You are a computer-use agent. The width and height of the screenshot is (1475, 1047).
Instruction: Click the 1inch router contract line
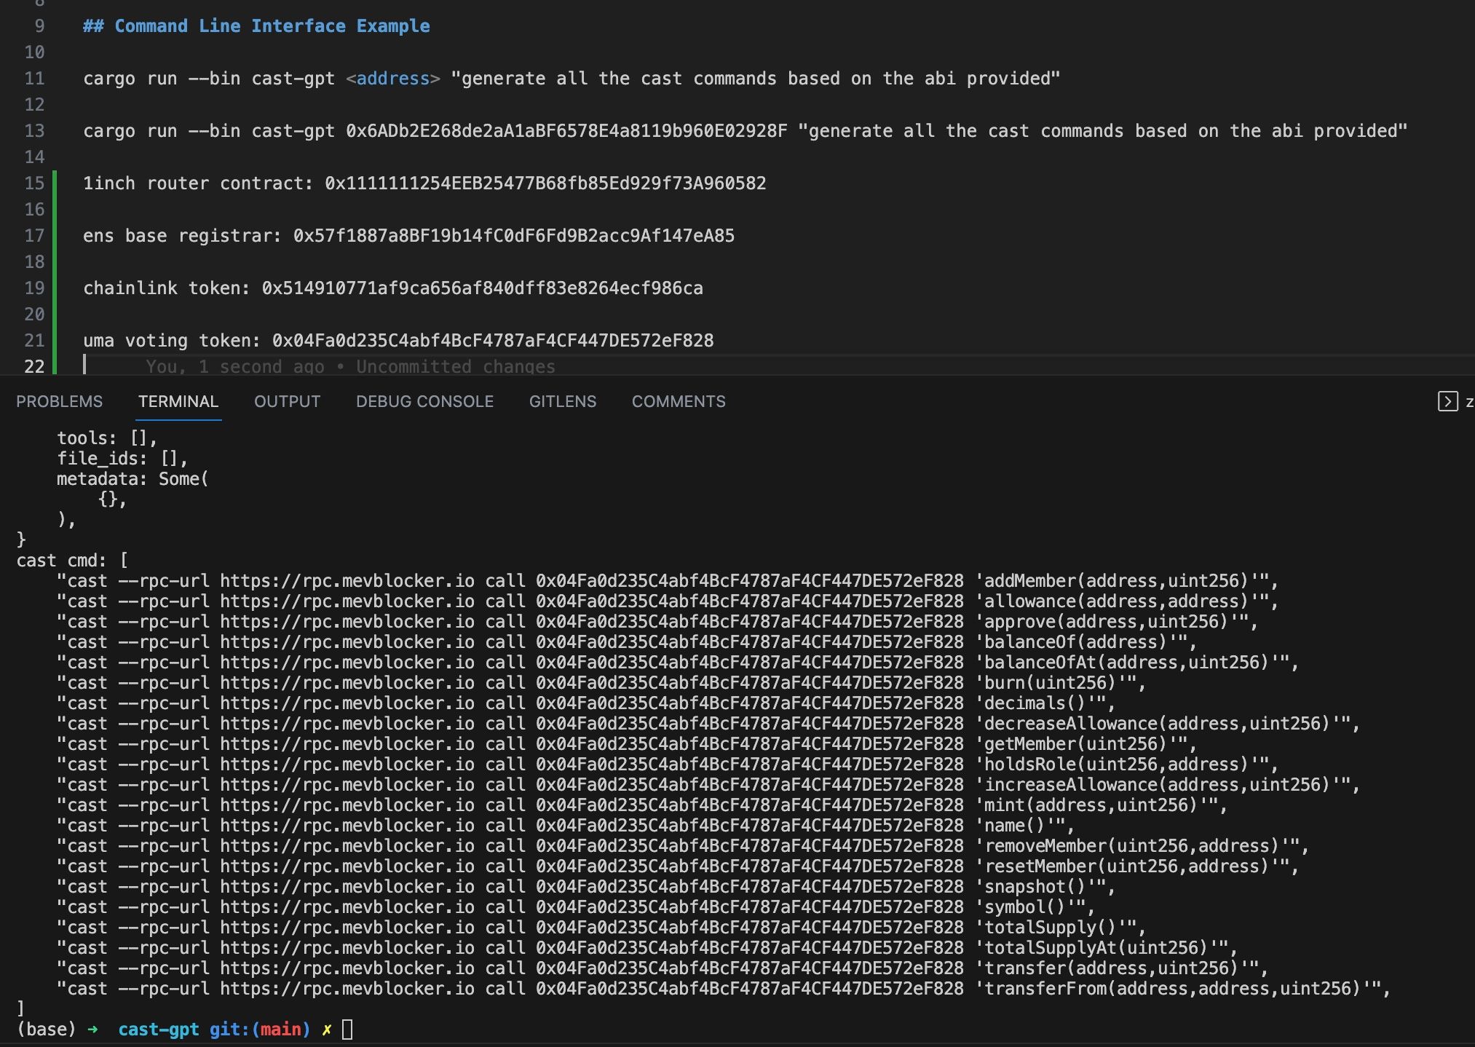click(x=424, y=183)
